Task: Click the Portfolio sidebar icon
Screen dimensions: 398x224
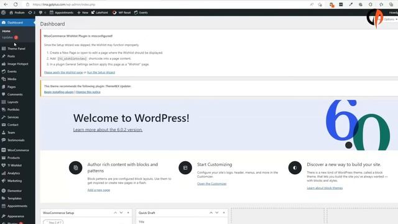Action: pyautogui.click(x=4, y=110)
